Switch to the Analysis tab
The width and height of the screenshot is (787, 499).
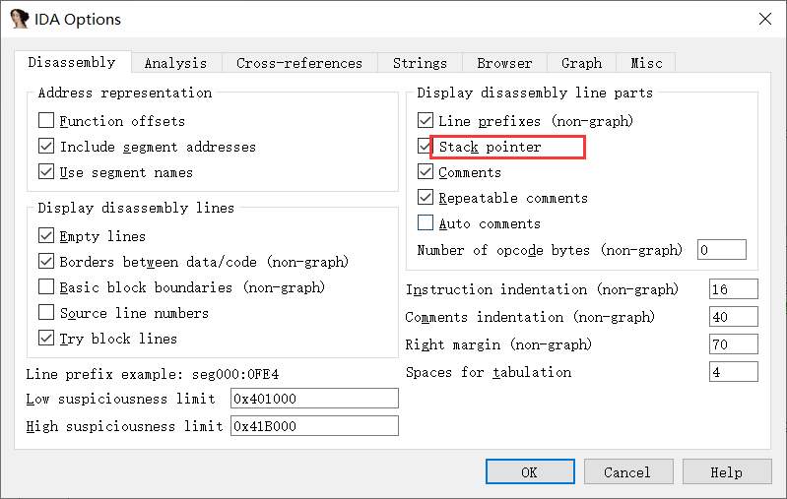coord(175,63)
